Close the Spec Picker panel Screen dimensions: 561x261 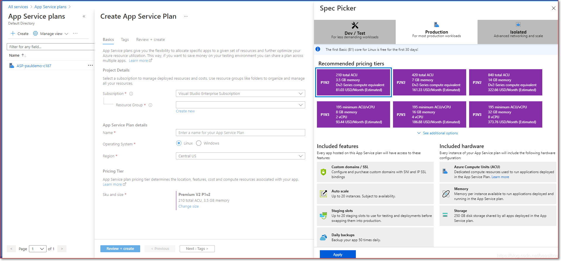(x=554, y=8)
